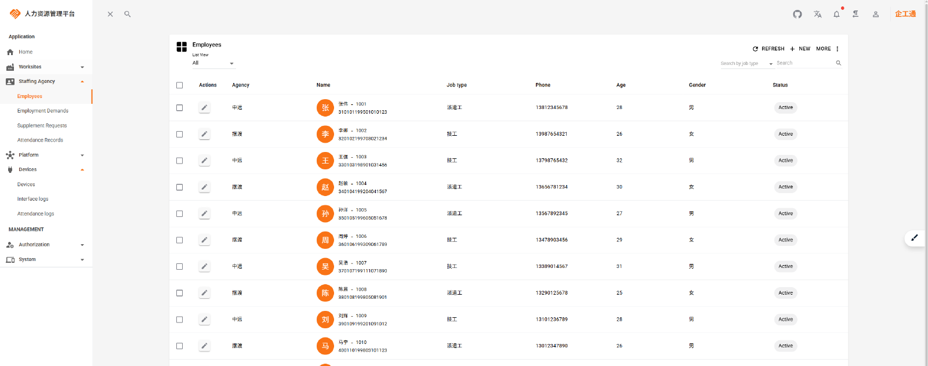Open the List View All dropdown

pos(213,63)
